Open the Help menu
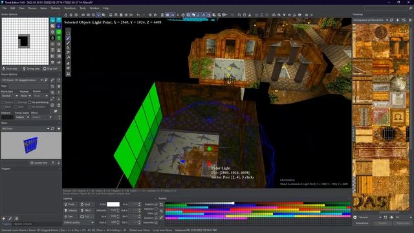The width and height of the screenshot is (414, 233). coord(106,8)
